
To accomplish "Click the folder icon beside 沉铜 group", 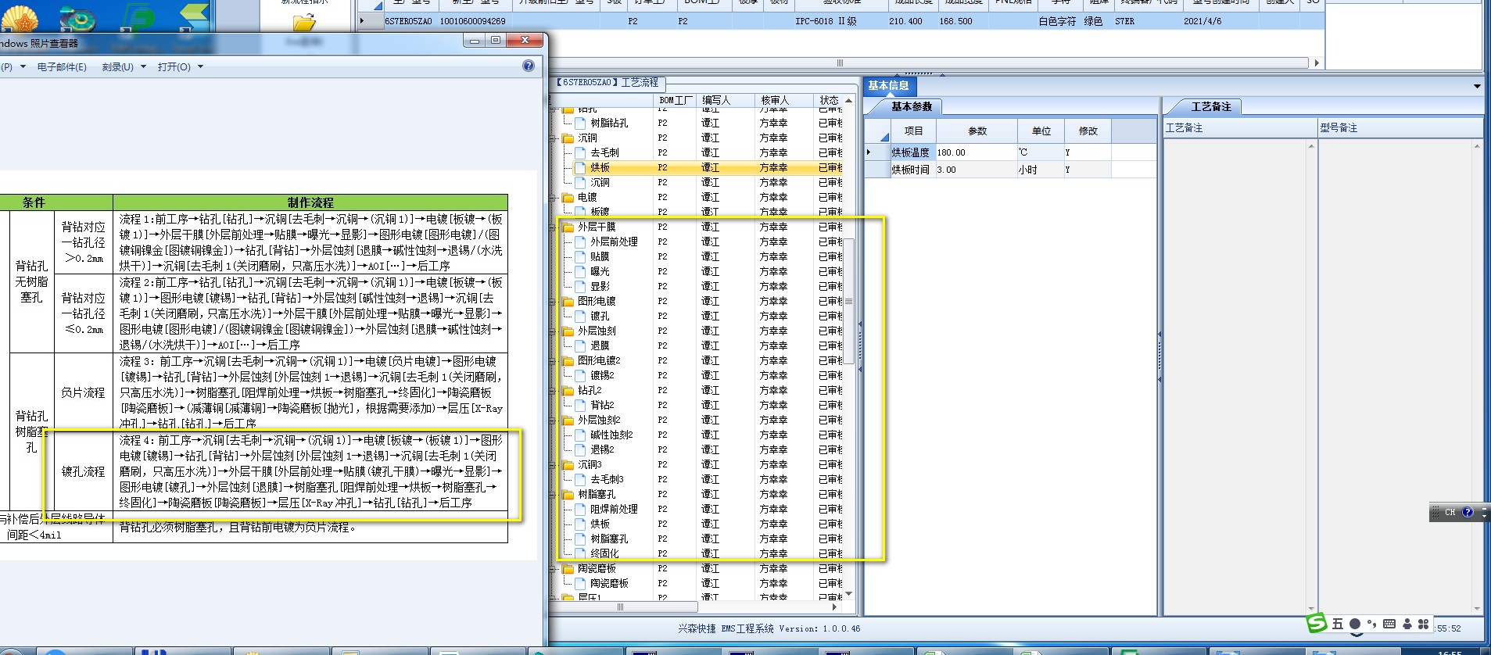I will tap(568, 138).
